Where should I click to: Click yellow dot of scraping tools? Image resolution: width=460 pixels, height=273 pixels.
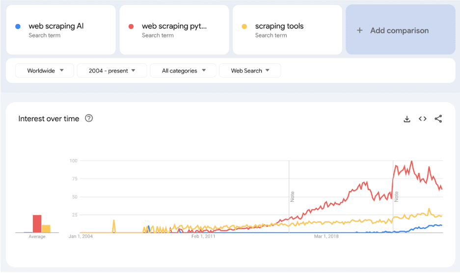(244, 27)
